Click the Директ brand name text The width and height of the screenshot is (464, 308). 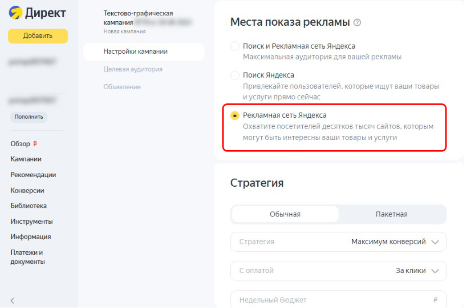click(45, 13)
